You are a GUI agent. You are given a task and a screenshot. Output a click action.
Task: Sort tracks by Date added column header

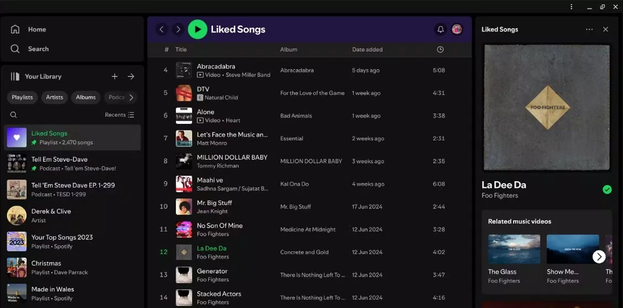[x=367, y=50]
